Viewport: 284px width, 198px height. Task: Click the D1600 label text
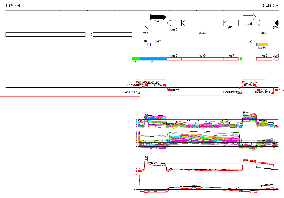pyautogui.click(x=248, y=85)
